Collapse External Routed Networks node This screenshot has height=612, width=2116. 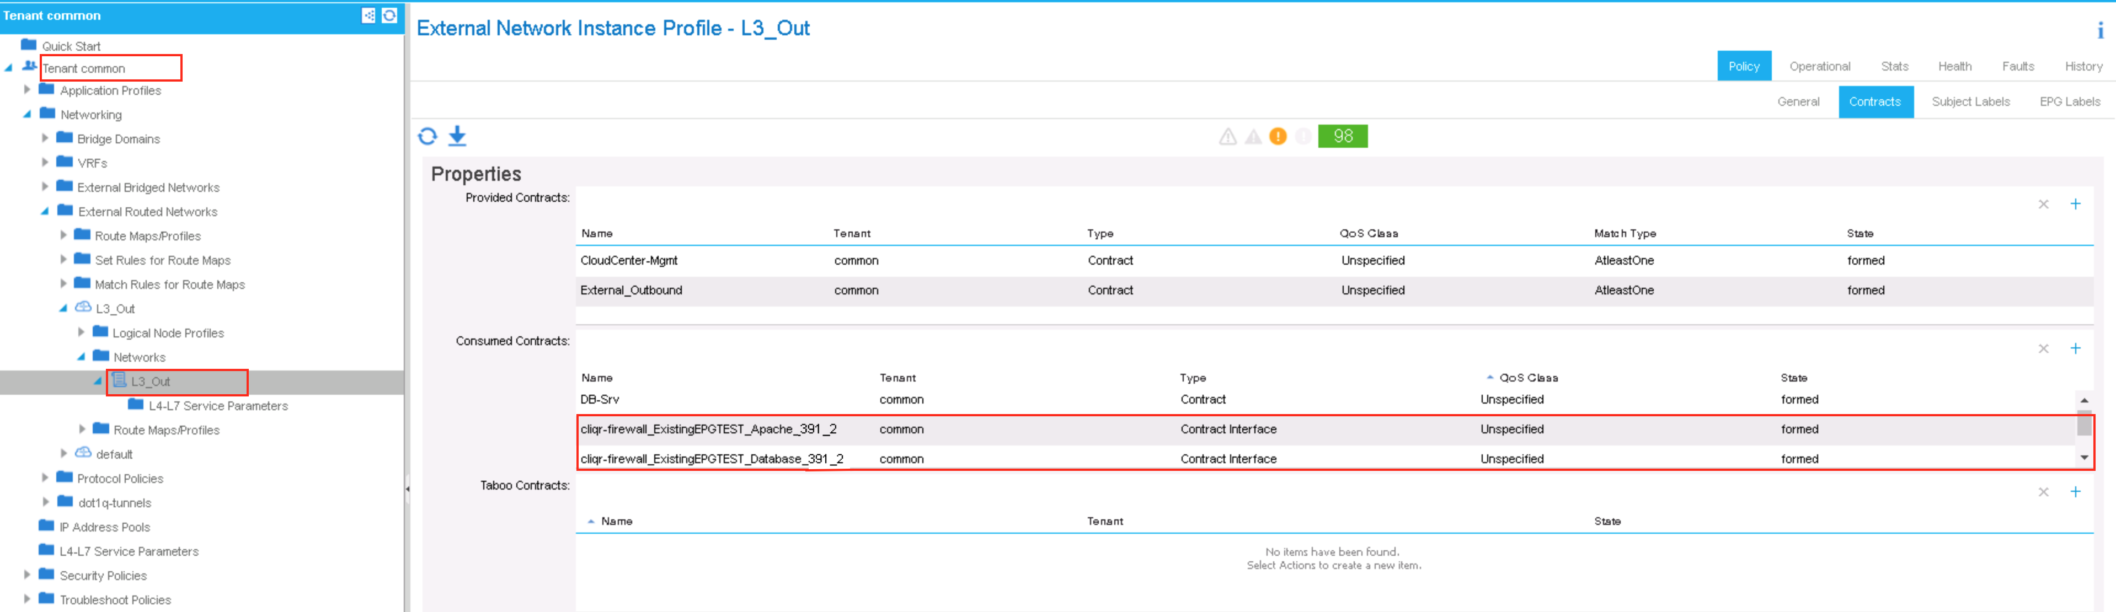(x=45, y=211)
